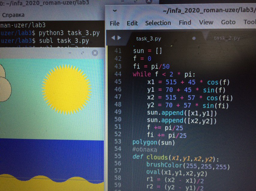256x191 pixels.
Task: Click line number 44 in gutter
Action: click(x=118, y=74)
